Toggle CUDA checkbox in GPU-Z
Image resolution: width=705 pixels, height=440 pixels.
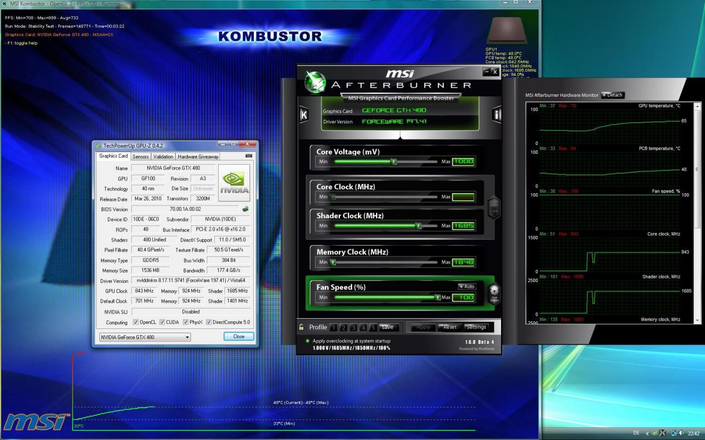click(x=162, y=322)
